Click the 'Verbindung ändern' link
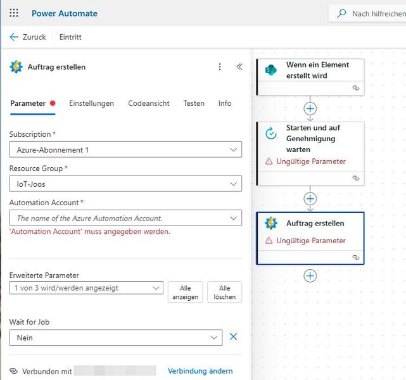The image size is (406, 380). tap(200, 371)
